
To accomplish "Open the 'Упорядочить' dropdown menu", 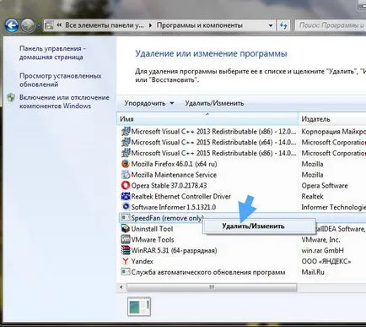I will [x=149, y=103].
